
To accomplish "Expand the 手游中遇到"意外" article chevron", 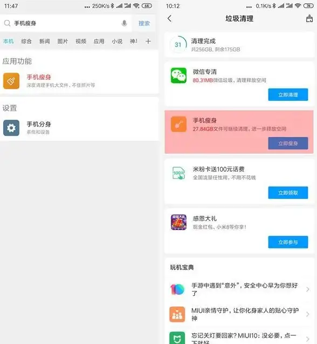I will click(x=308, y=290).
